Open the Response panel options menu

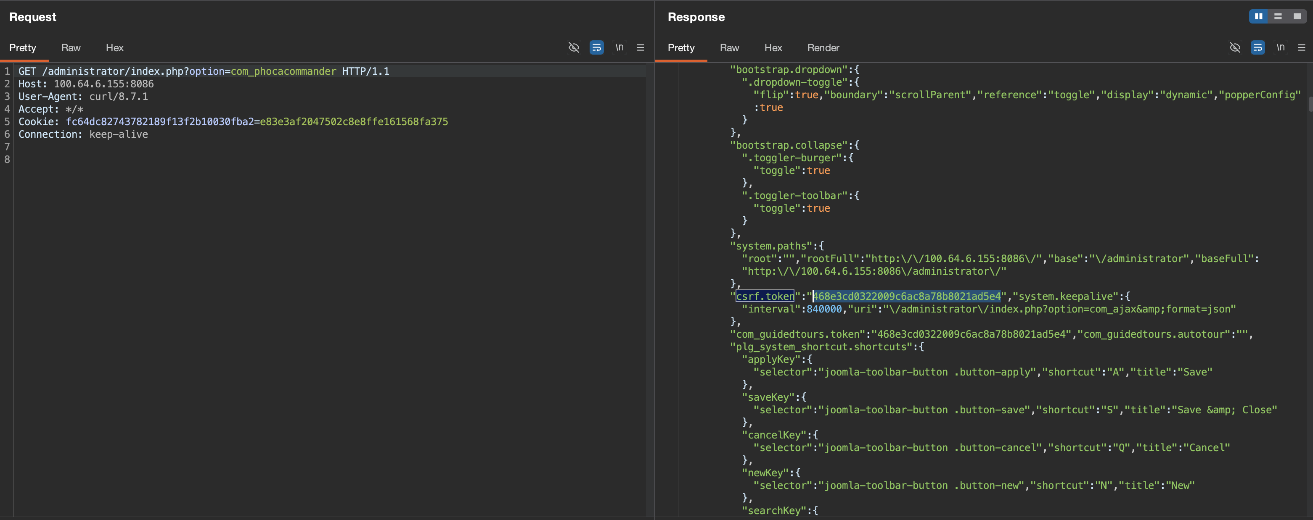[x=1301, y=47]
